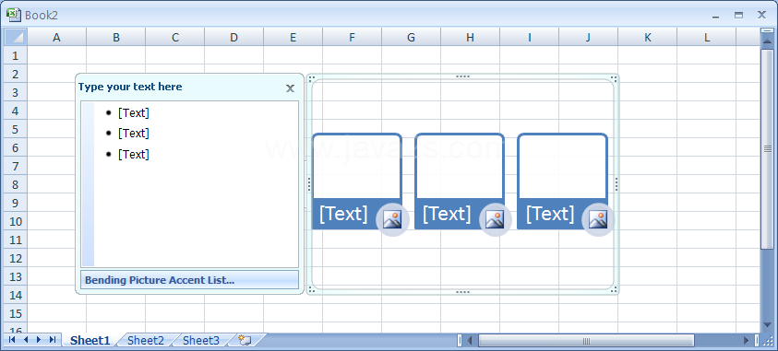The width and height of the screenshot is (778, 351).
Task: Switch to the Sheet1 tab
Action: tap(90, 340)
